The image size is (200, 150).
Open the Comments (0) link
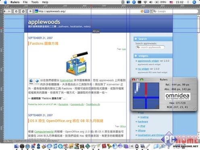tap(77, 104)
